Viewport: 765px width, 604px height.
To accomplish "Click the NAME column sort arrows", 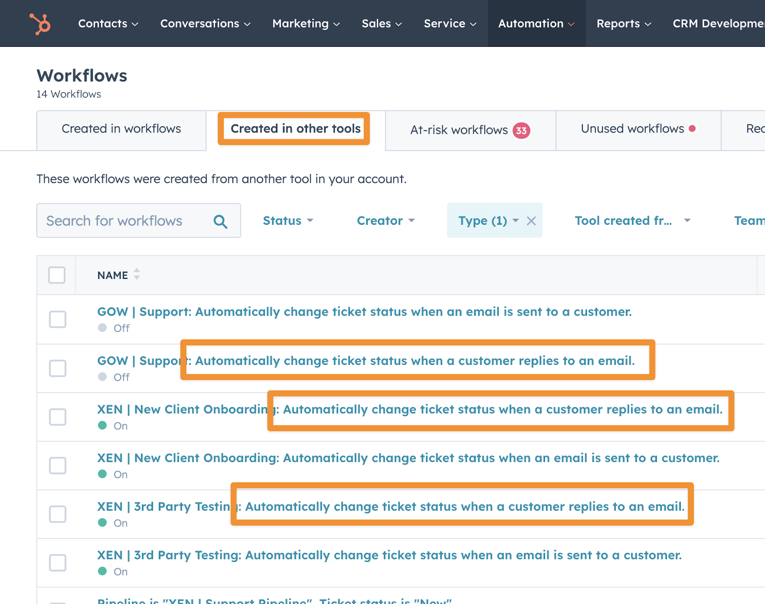I will (x=137, y=275).
